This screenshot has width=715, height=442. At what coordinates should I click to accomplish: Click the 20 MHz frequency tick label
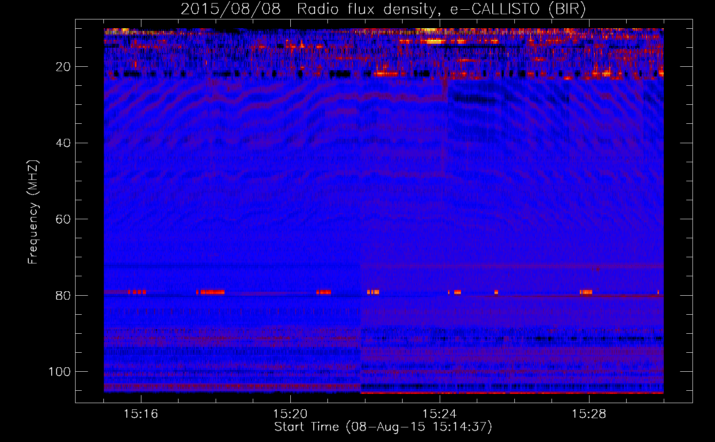pyautogui.click(x=63, y=67)
